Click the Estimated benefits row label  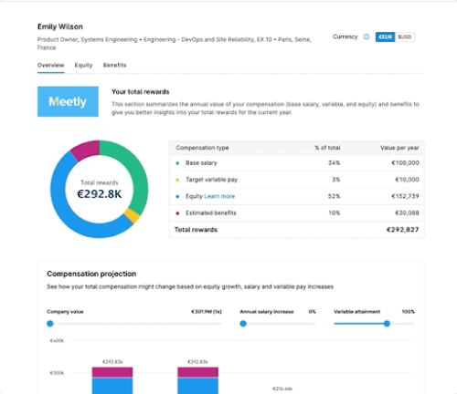[211, 213]
